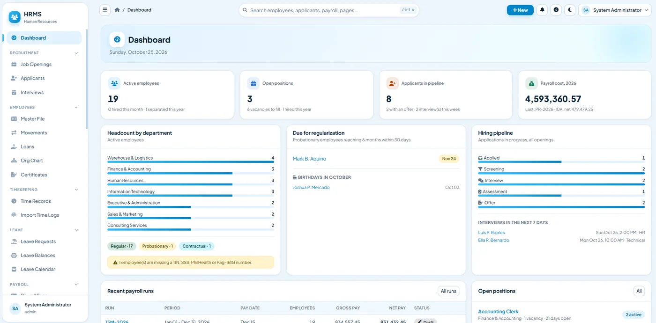Open Luis P. Robles interview link
Viewport: 656px width, 323px height.
coord(492,233)
